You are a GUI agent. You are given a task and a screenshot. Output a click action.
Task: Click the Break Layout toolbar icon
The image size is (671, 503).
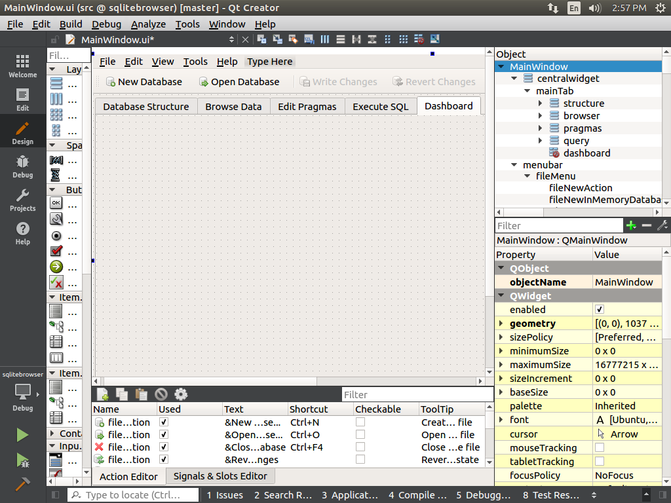point(419,39)
